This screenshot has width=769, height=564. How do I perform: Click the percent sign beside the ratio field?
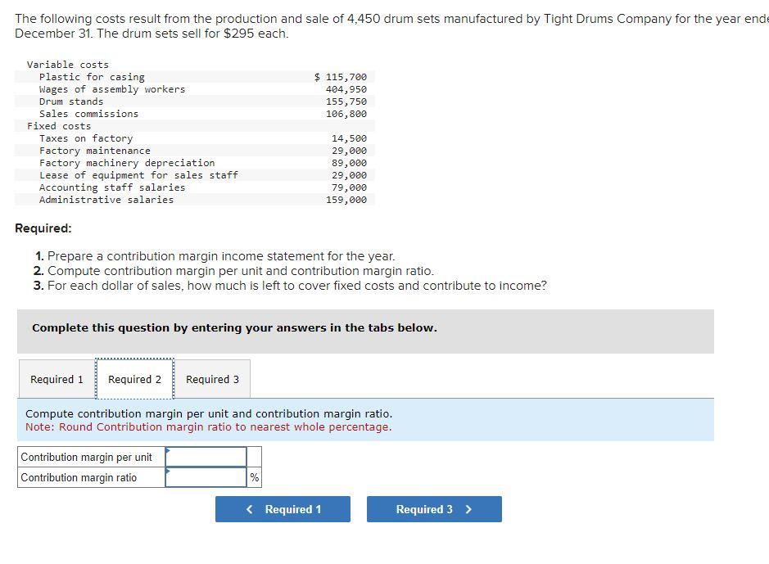click(x=254, y=476)
